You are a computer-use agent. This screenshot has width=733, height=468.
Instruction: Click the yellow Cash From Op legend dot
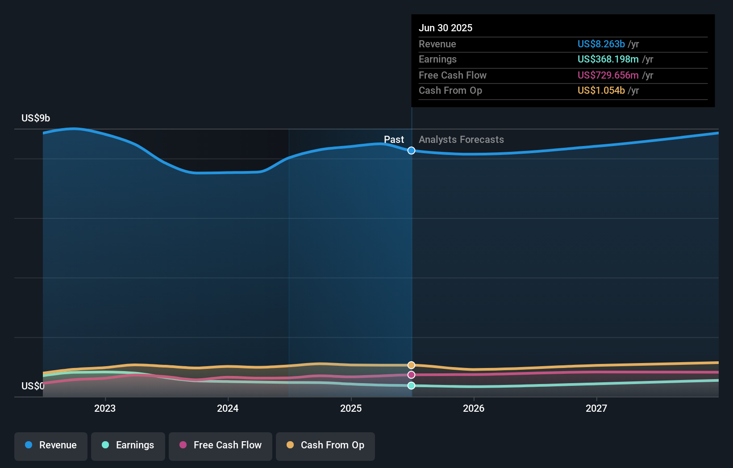pos(290,445)
